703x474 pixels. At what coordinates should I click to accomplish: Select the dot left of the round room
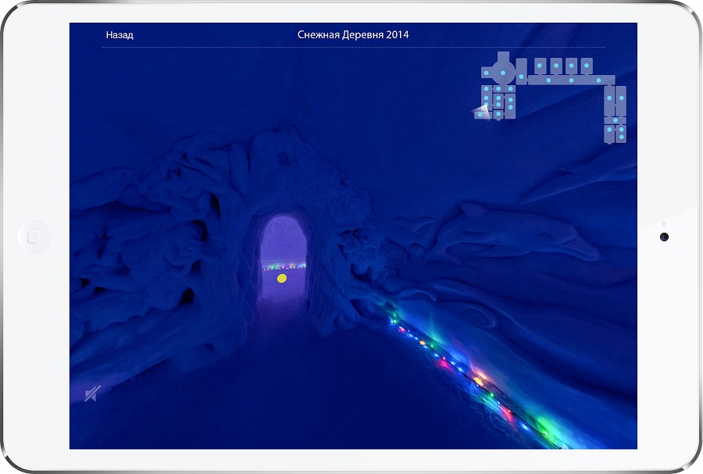pyautogui.click(x=486, y=73)
